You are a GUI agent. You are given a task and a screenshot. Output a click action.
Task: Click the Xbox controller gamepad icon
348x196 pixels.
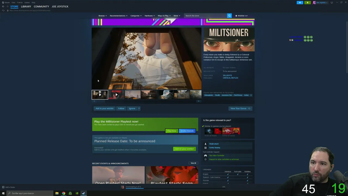click(x=205, y=155)
